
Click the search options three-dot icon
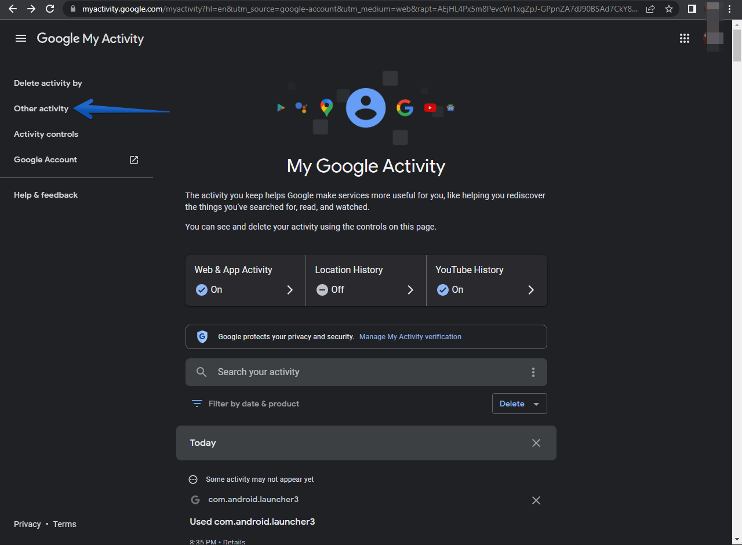point(533,372)
